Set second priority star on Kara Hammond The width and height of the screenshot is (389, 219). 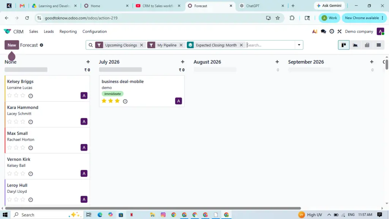(16, 121)
